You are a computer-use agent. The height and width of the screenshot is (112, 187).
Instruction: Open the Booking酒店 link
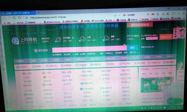87,89
